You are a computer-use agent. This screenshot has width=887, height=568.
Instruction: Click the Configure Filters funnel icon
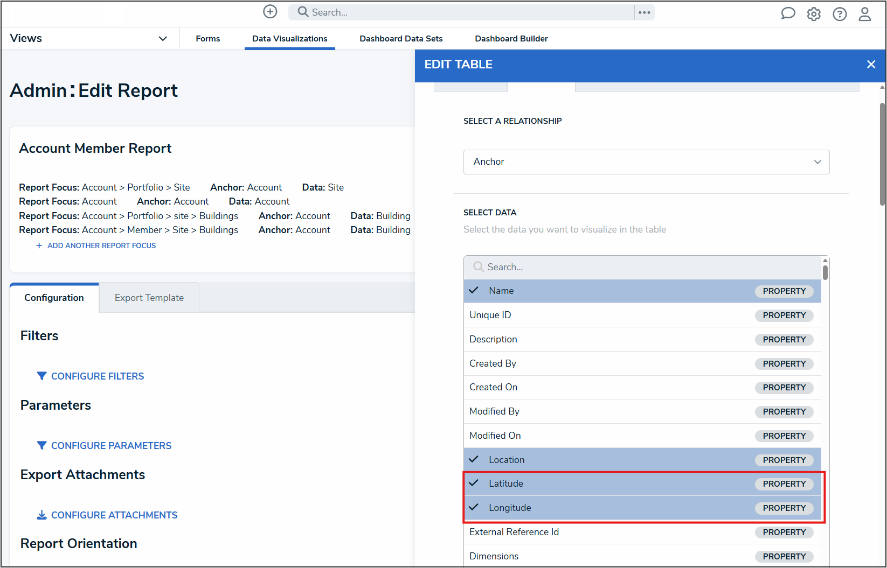pos(41,376)
